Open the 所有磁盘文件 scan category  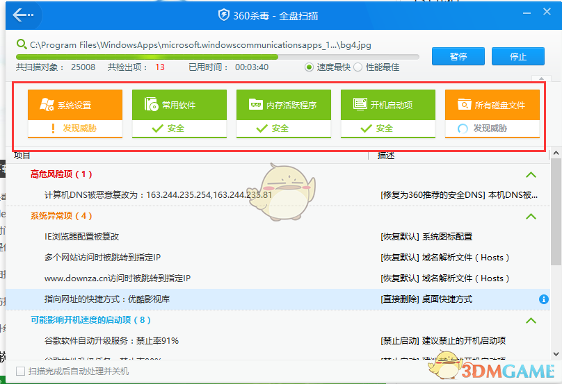click(492, 113)
